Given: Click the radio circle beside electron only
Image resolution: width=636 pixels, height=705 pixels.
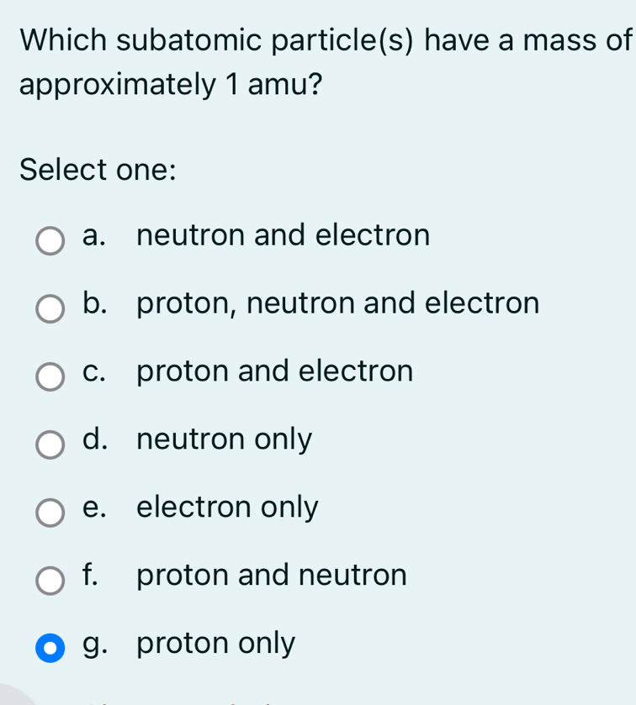Looking at the screenshot, I should coord(49,513).
